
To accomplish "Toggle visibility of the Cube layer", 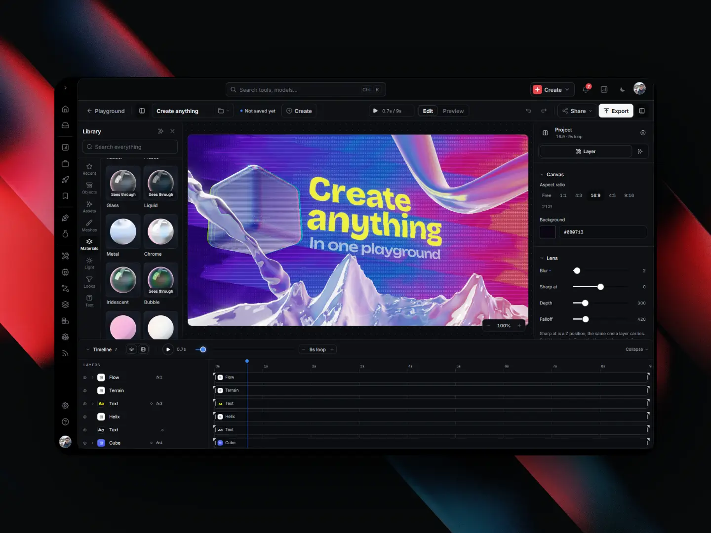I will [85, 443].
